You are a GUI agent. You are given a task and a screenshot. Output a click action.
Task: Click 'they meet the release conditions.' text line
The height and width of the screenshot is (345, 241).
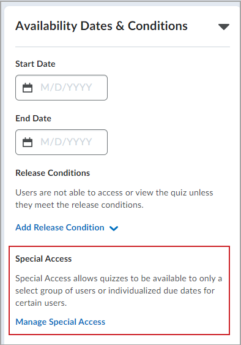click(x=80, y=205)
